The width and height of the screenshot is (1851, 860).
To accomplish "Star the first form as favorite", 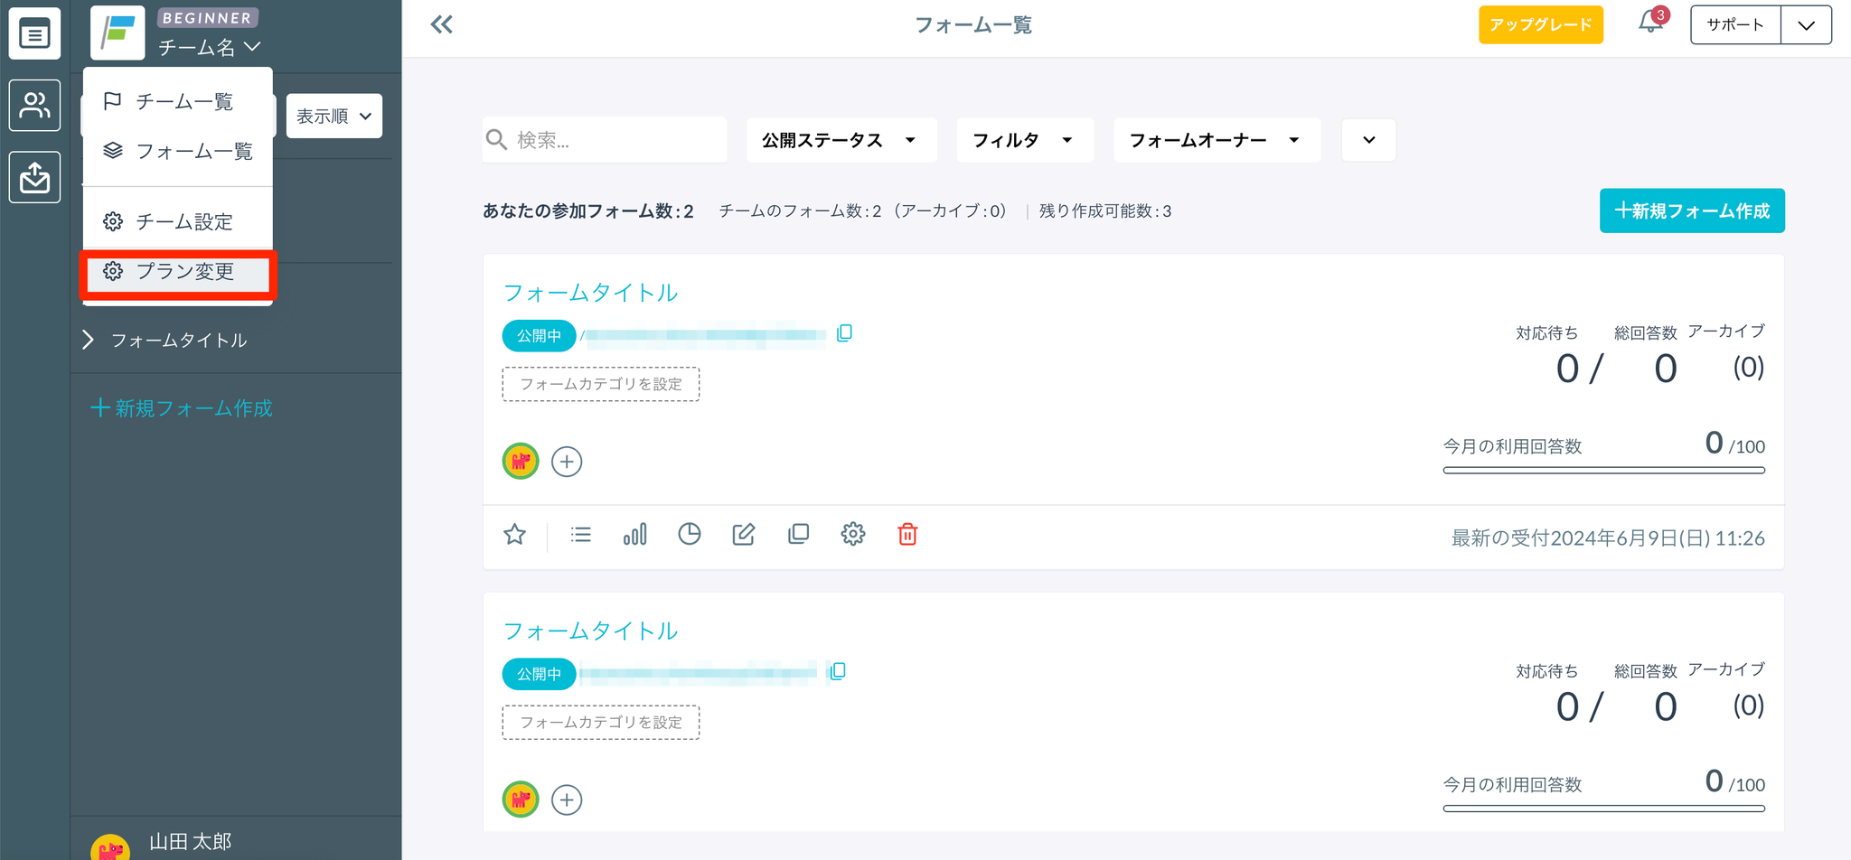I will pyautogui.click(x=515, y=535).
